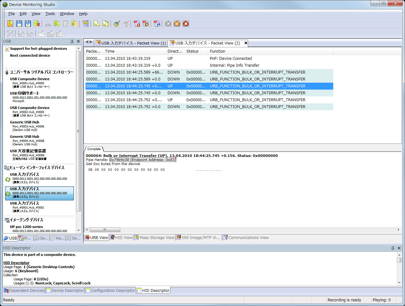The height and width of the screenshot is (306, 405).
Task: Switch to the HID View tab
Action: click(121, 238)
